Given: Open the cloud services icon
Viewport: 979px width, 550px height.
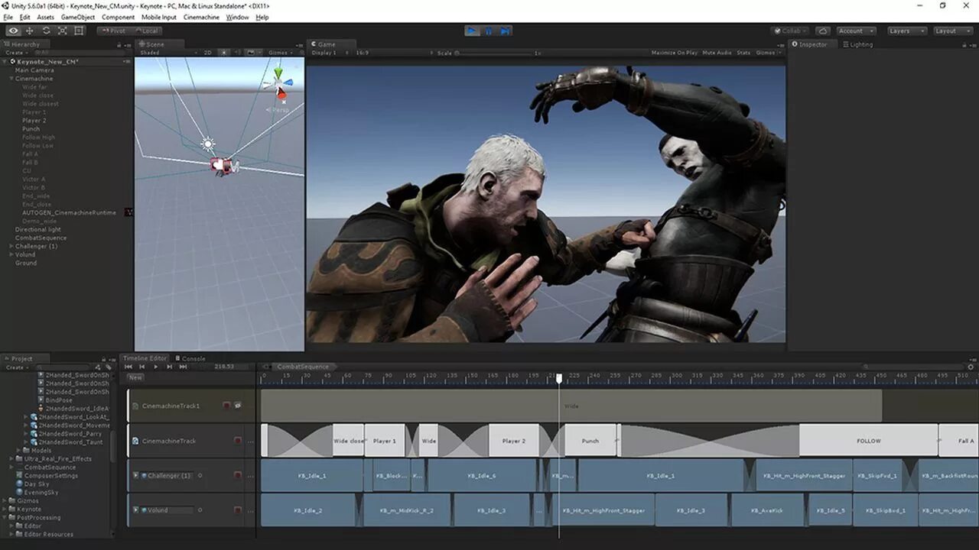Looking at the screenshot, I should [822, 31].
